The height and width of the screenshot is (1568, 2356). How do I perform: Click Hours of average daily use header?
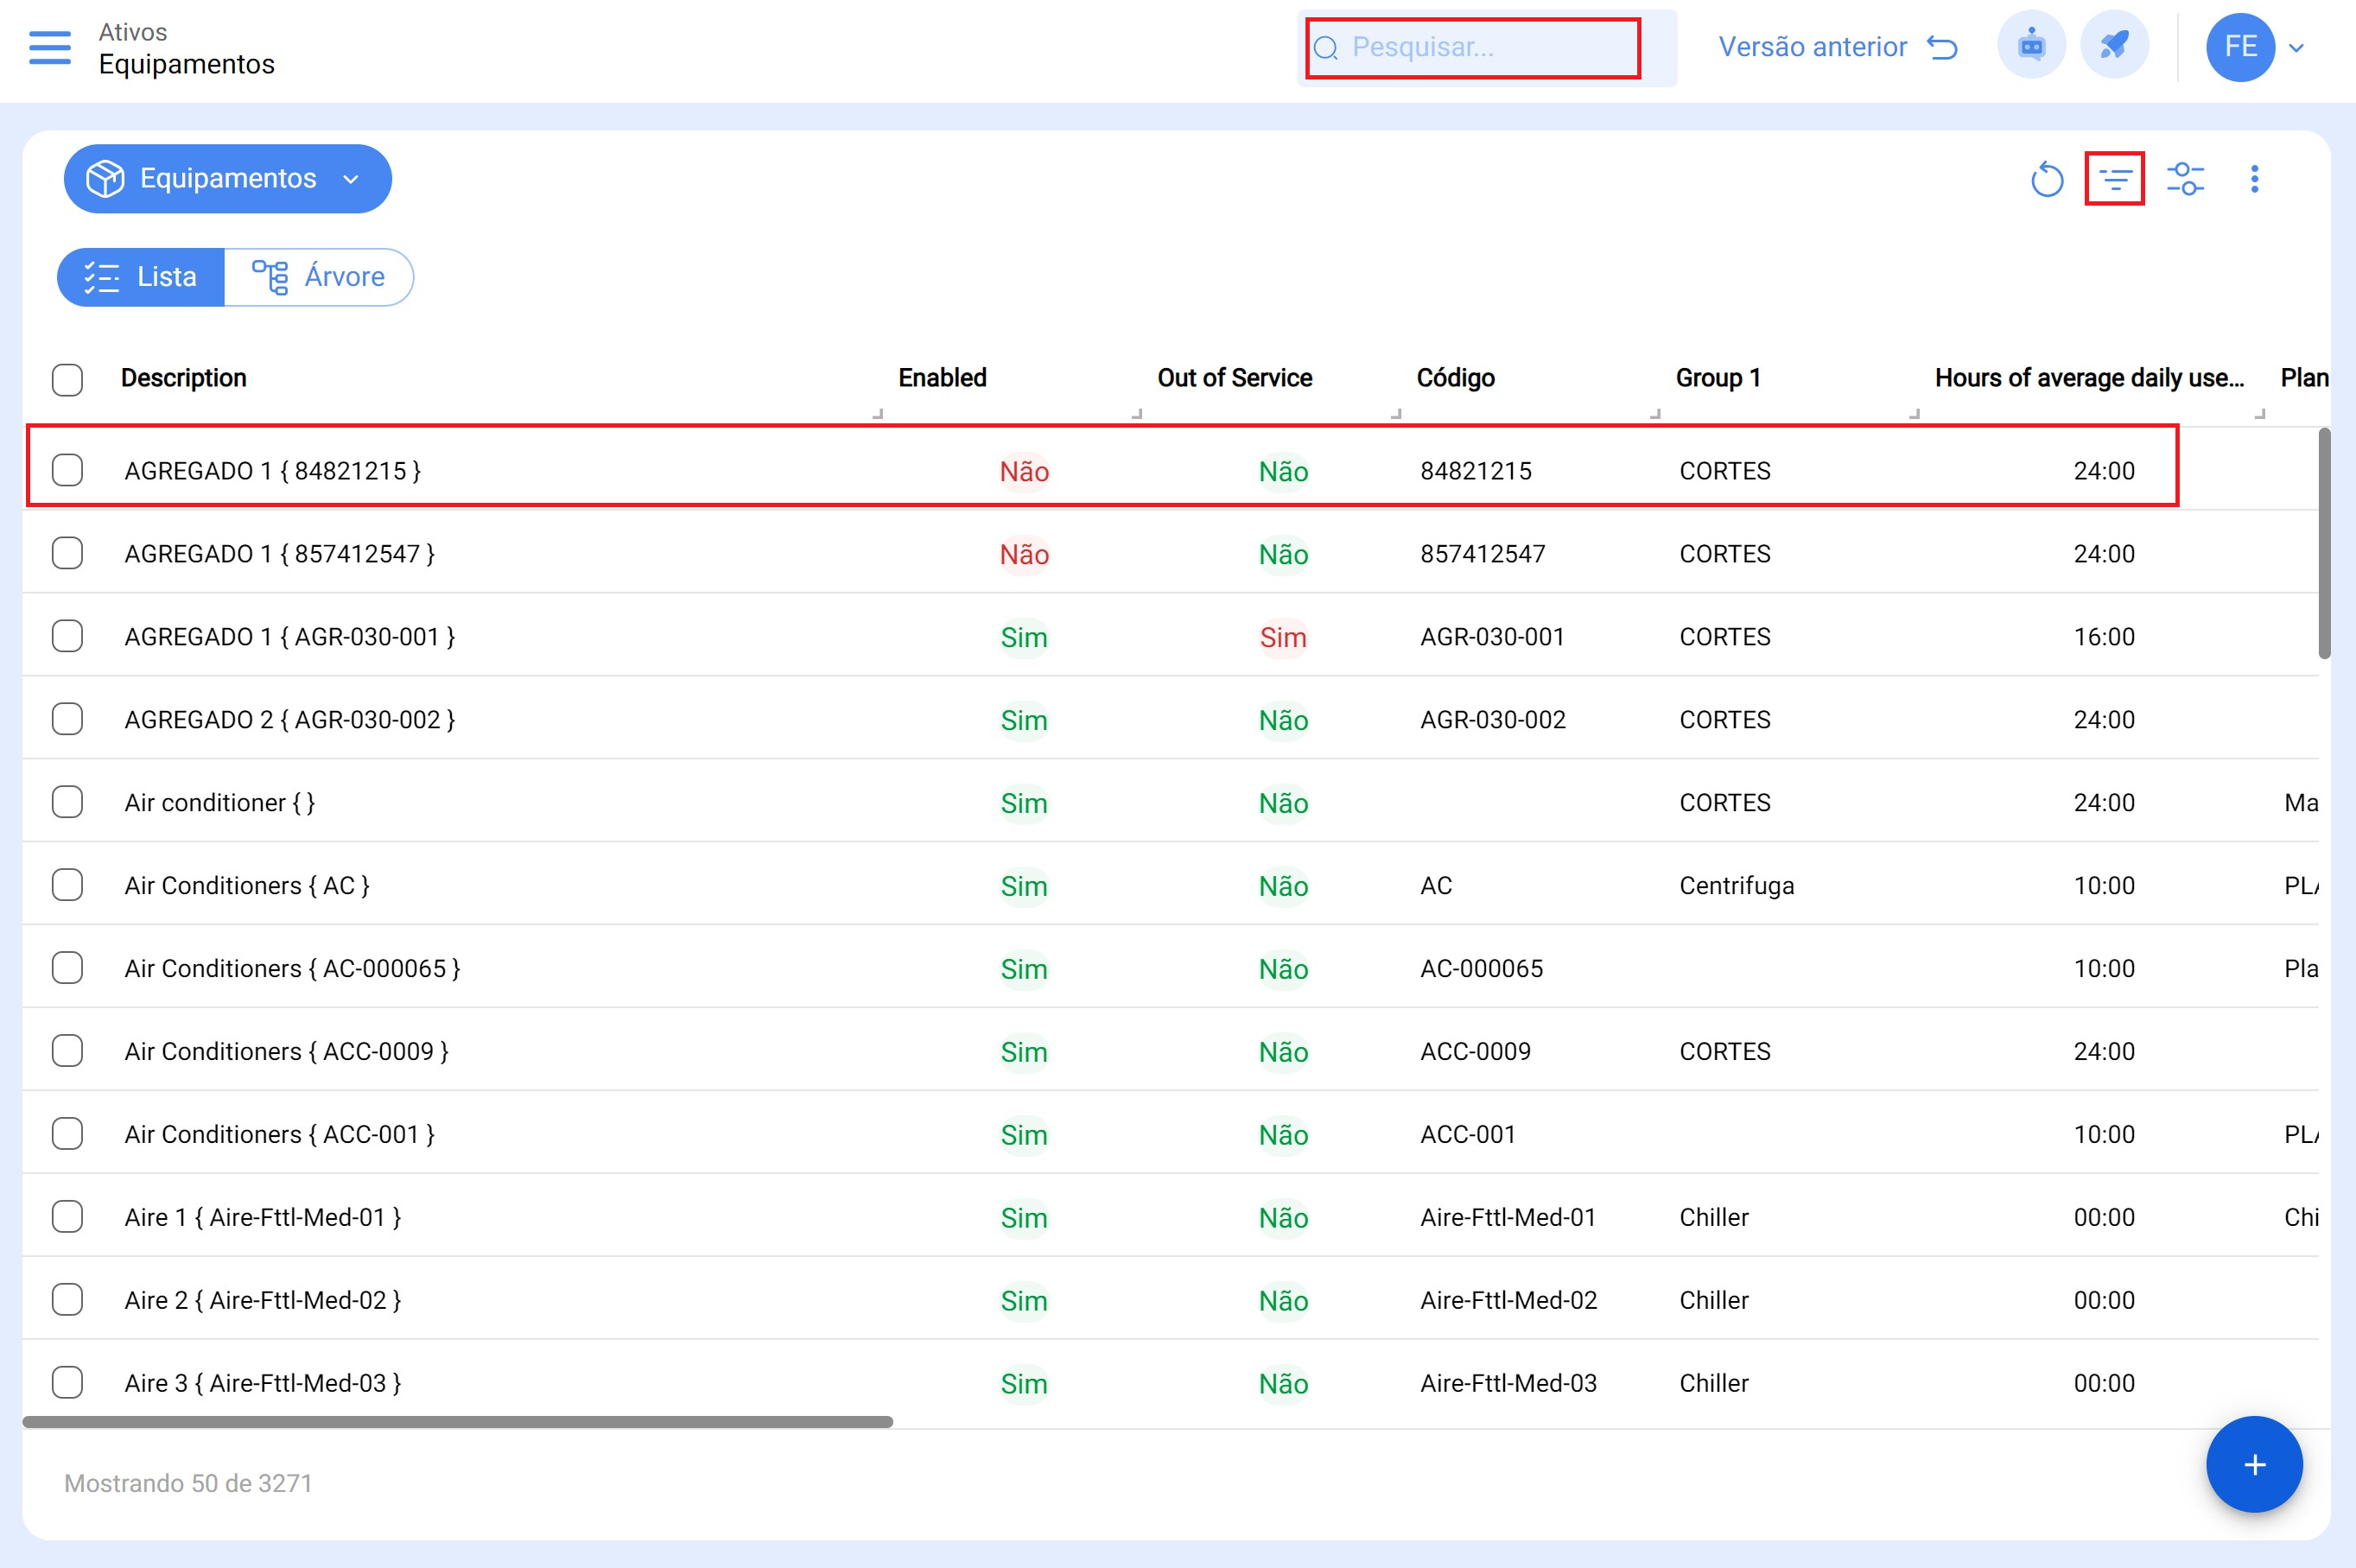(x=2088, y=378)
